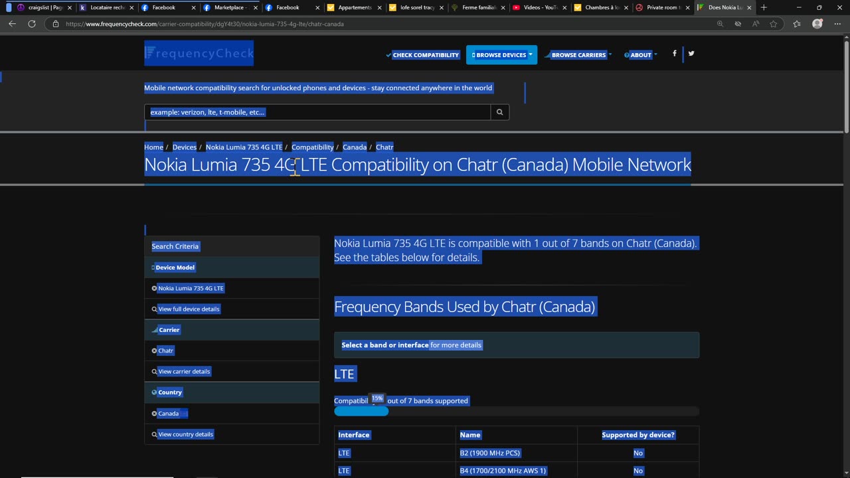Click the FrequencyCheck logo
The image size is (850, 478).
(x=199, y=53)
